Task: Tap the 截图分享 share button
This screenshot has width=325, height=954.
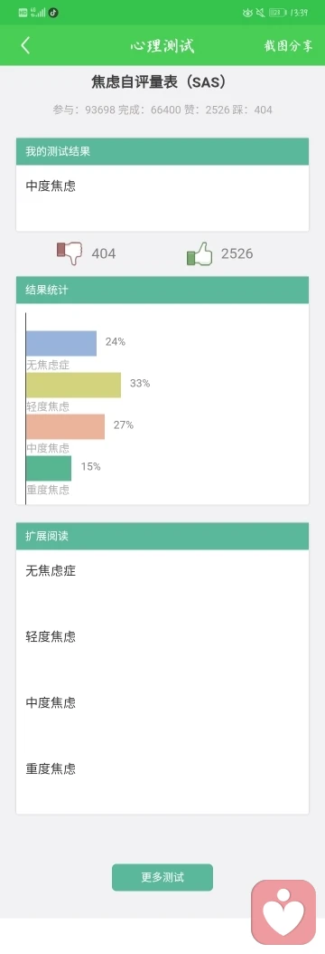Action: pyautogui.click(x=288, y=45)
